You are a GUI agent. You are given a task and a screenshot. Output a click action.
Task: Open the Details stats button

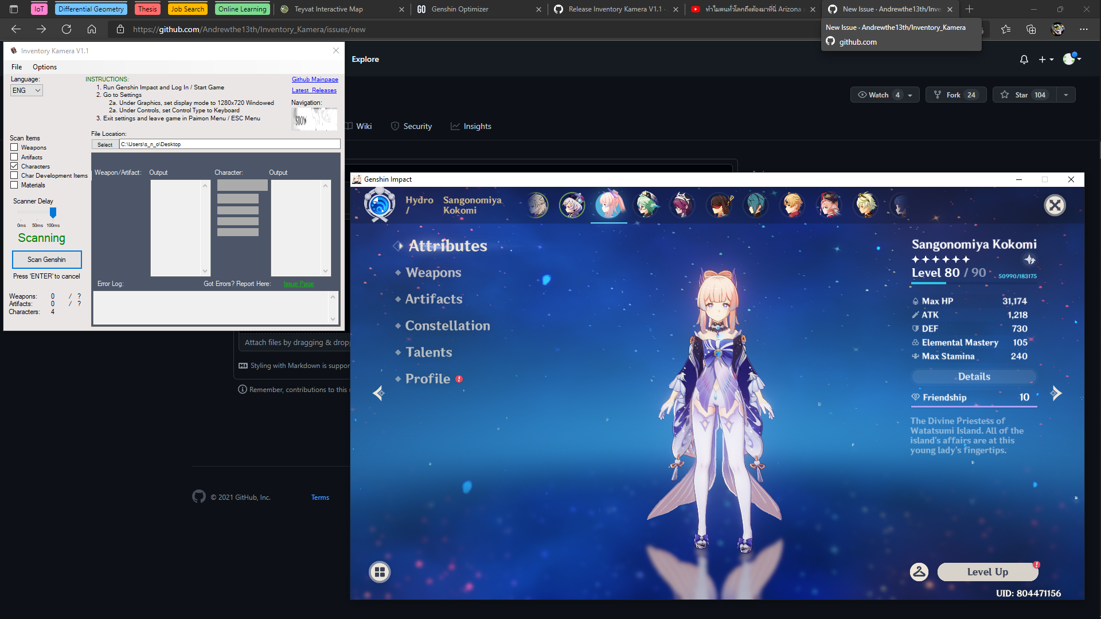pyautogui.click(x=974, y=377)
